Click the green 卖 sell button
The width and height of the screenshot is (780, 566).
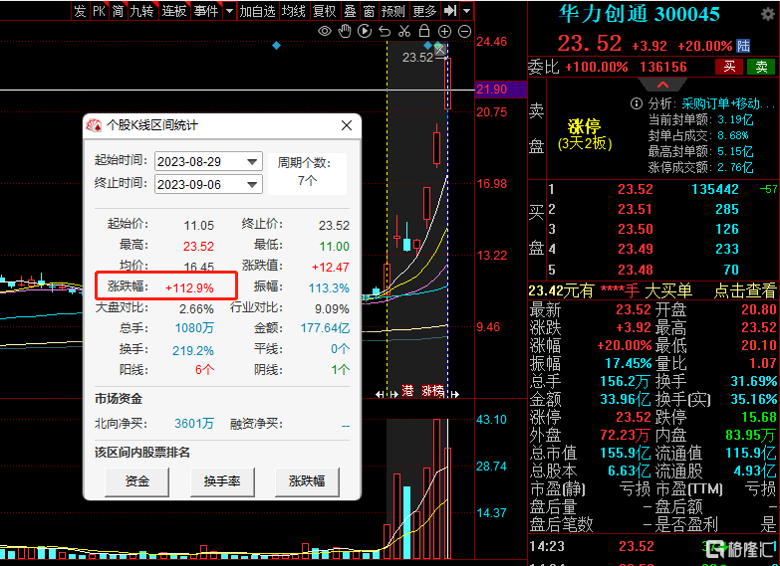(x=762, y=67)
